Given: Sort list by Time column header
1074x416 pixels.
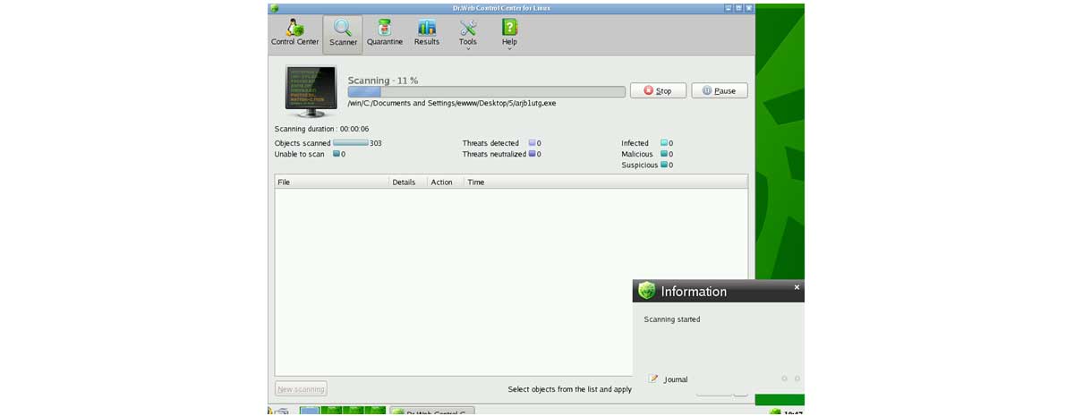Looking at the screenshot, I should pyautogui.click(x=605, y=182).
